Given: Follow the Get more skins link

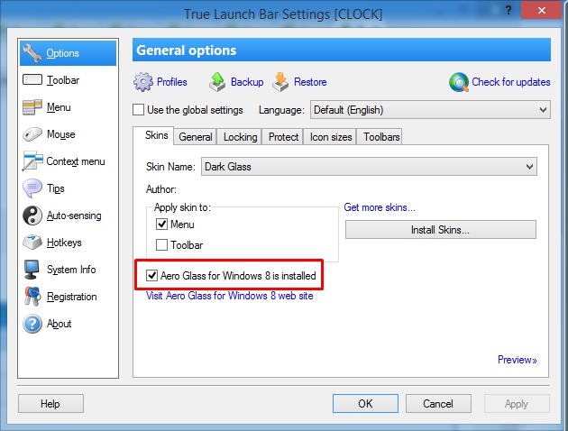Looking at the screenshot, I should (380, 207).
